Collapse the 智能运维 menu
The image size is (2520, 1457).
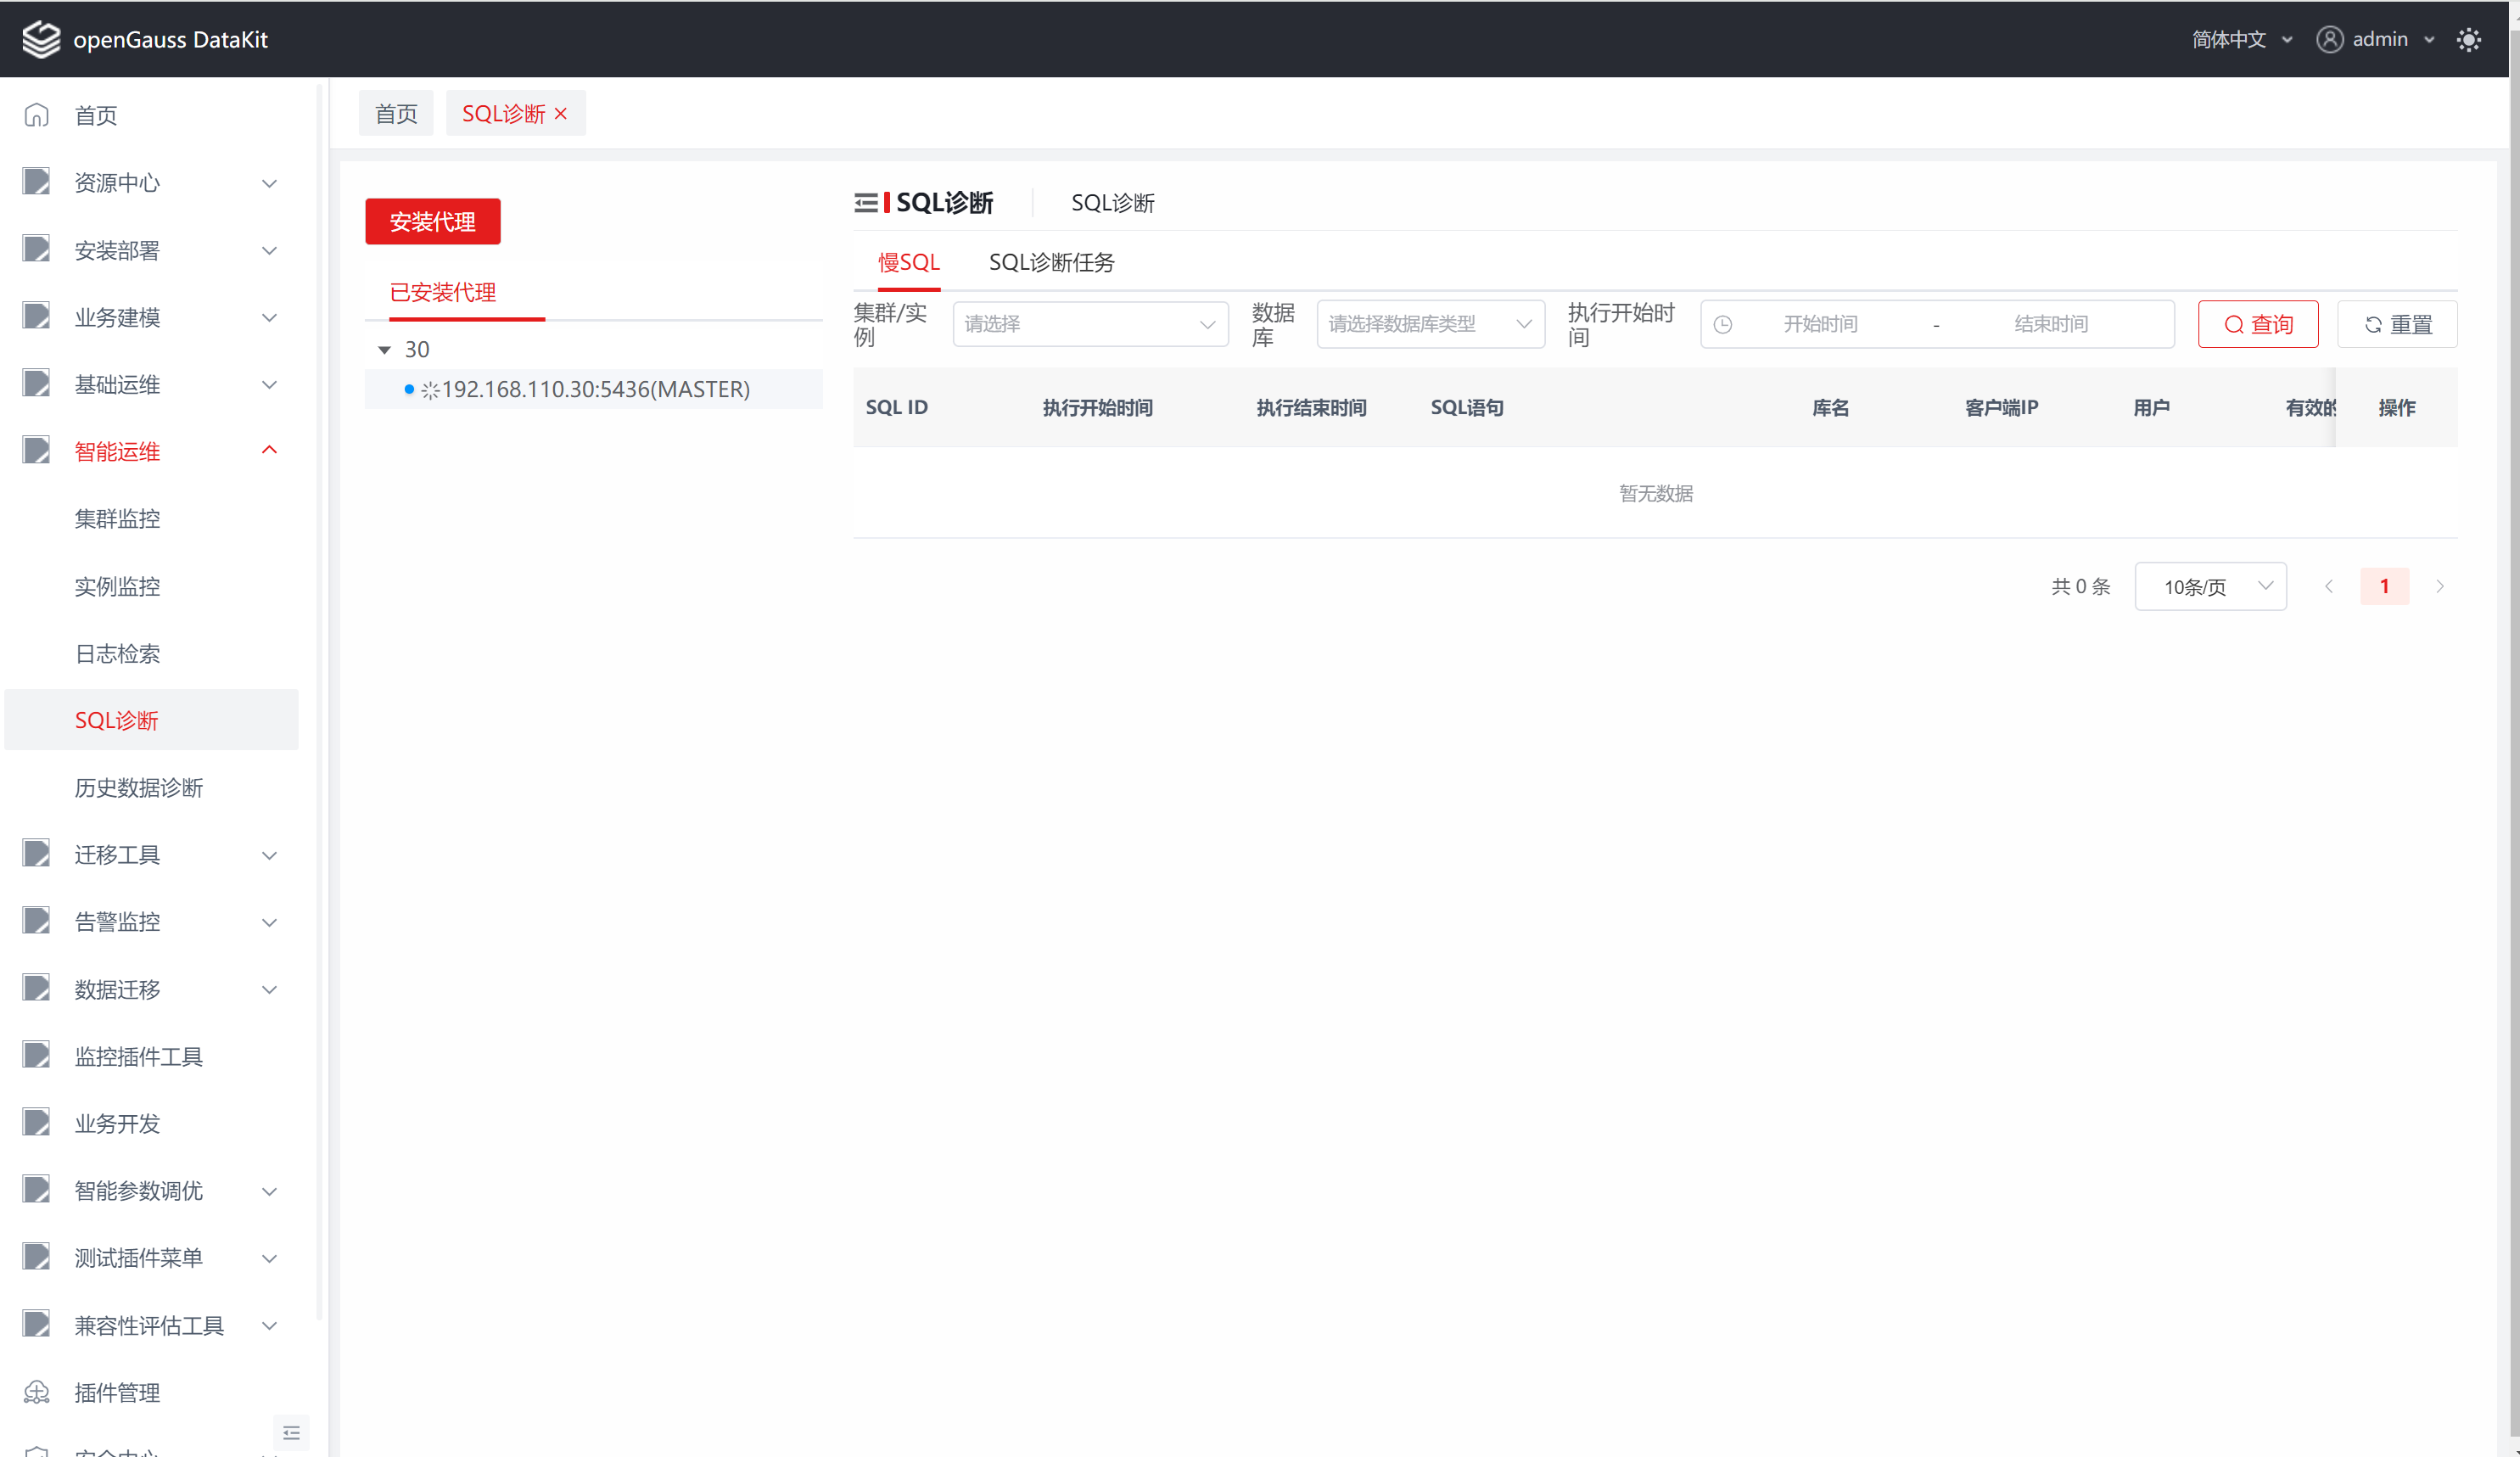269,451
